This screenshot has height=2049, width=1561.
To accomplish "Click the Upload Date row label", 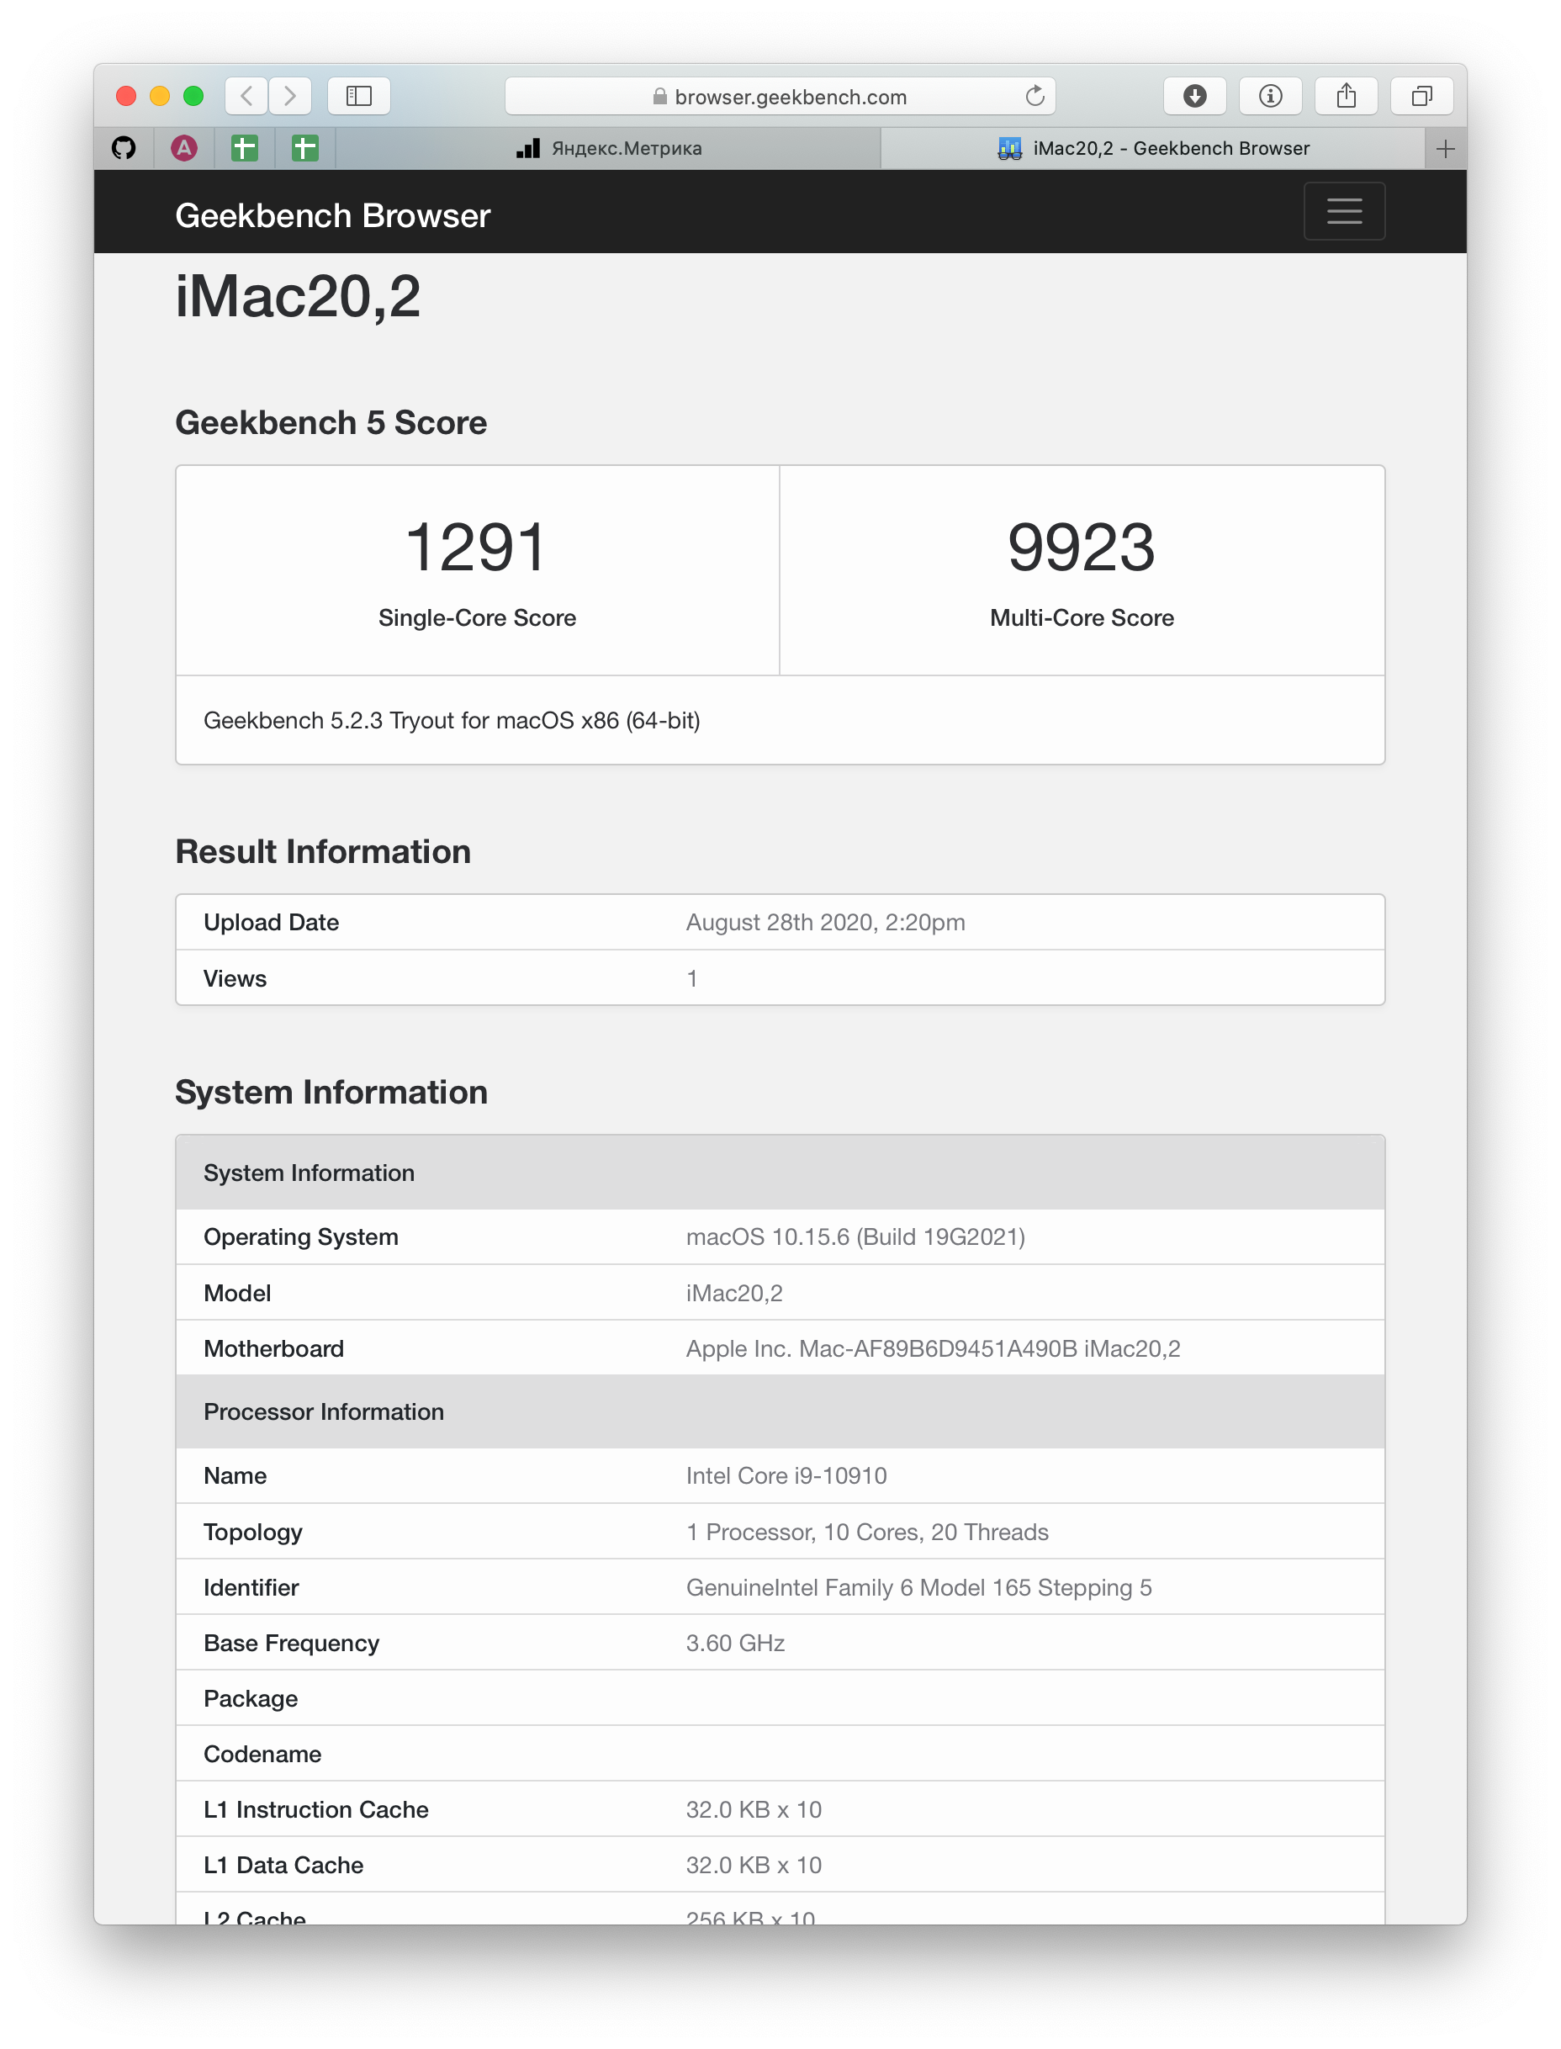I will 272,922.
